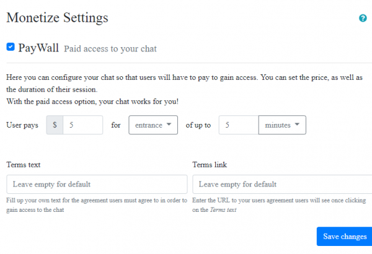Image resolution: width=372 pixels, height=254 pixels.
Task: Click the Monetize Settings heading
Action: click(x=57, y=17)
